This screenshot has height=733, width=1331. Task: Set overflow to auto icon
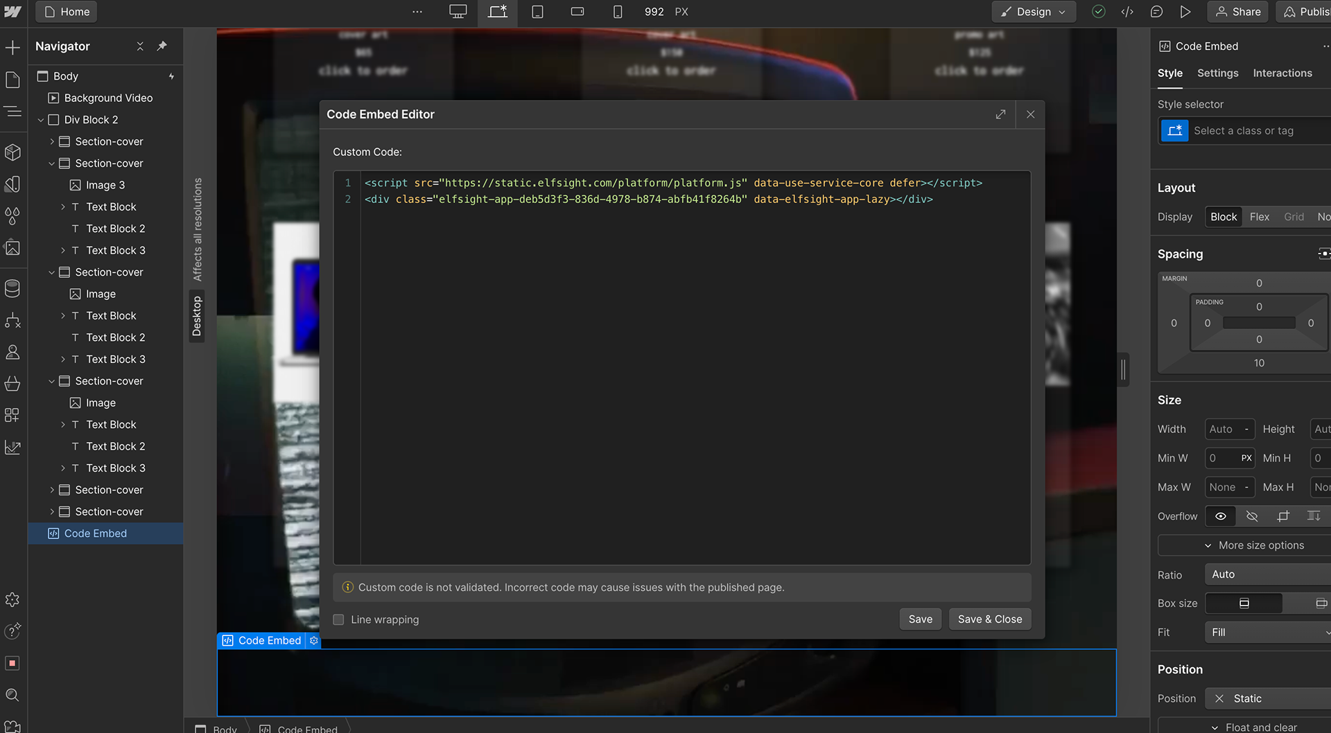click(1314, 516)
